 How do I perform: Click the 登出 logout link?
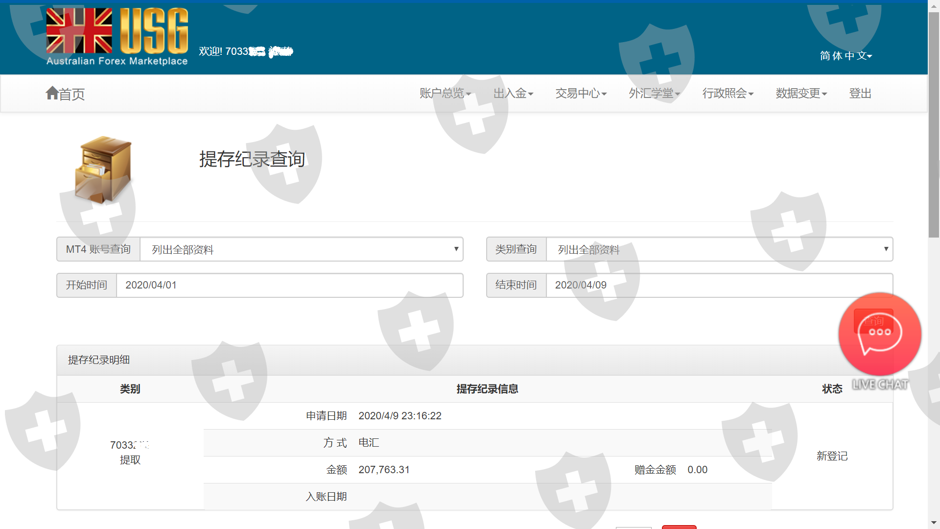click(860, 93)
